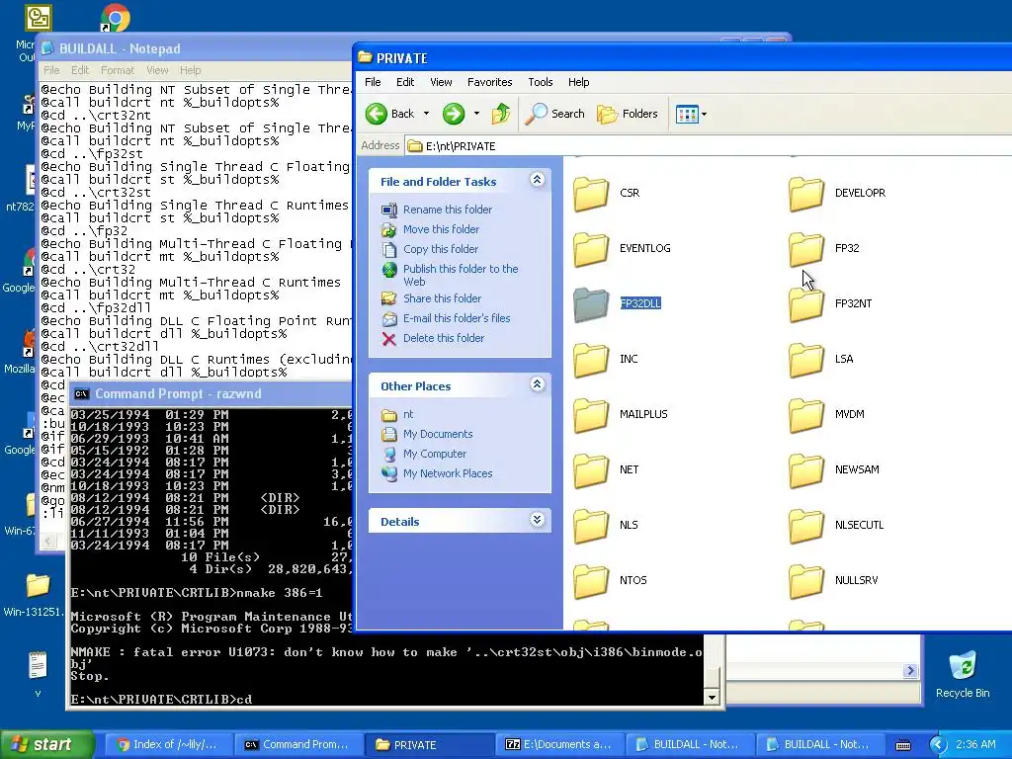This screenshot has height=759, width=1012.
Task: Select the FP32 folder icon
Action: 806,249
